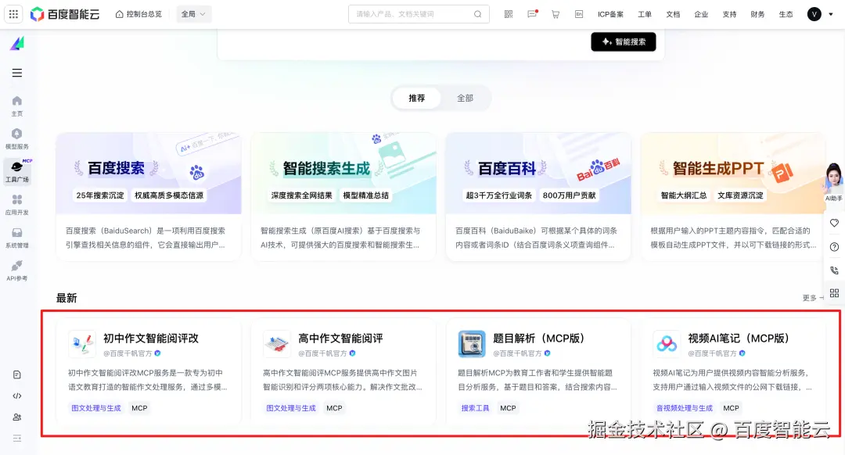This screenshot has height=455, width=845.
Task: Open the document icon in lower sidebar
Action: (x=17, y=374)
